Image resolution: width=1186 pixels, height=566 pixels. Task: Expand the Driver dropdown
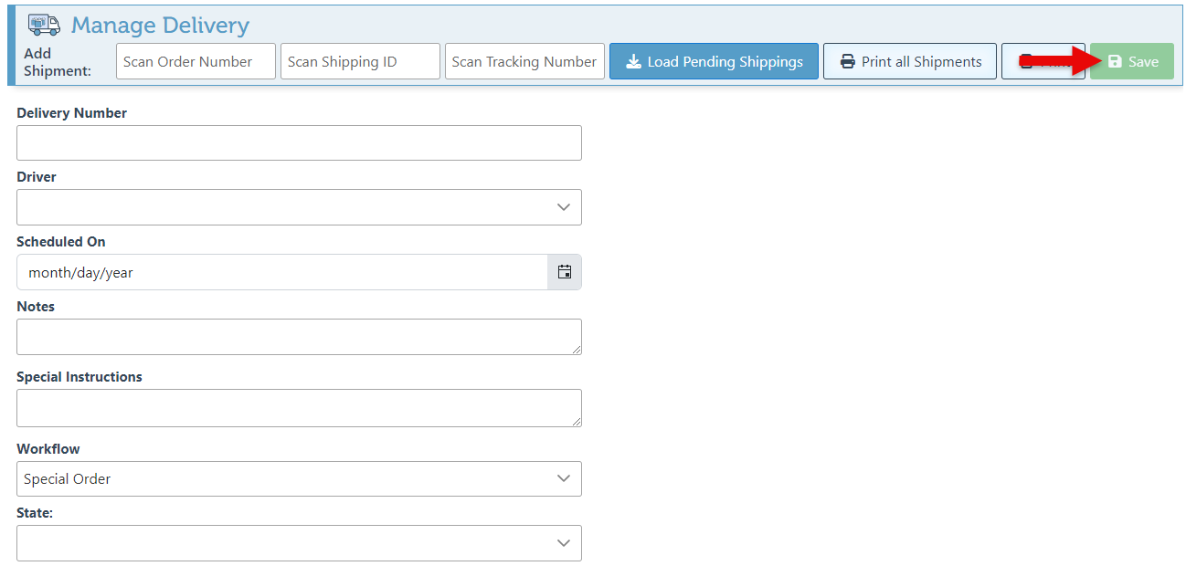point(299,207)
